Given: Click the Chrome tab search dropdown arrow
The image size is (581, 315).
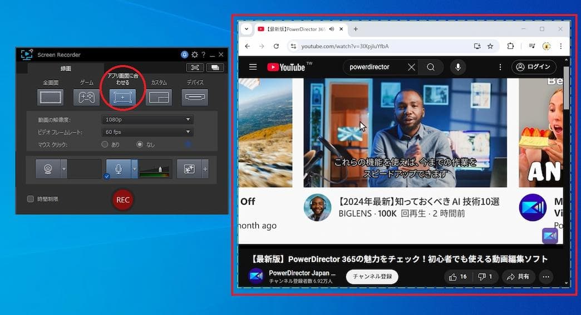Looking at the screenshot, I should pyautogui.click(x=247, y=29).
